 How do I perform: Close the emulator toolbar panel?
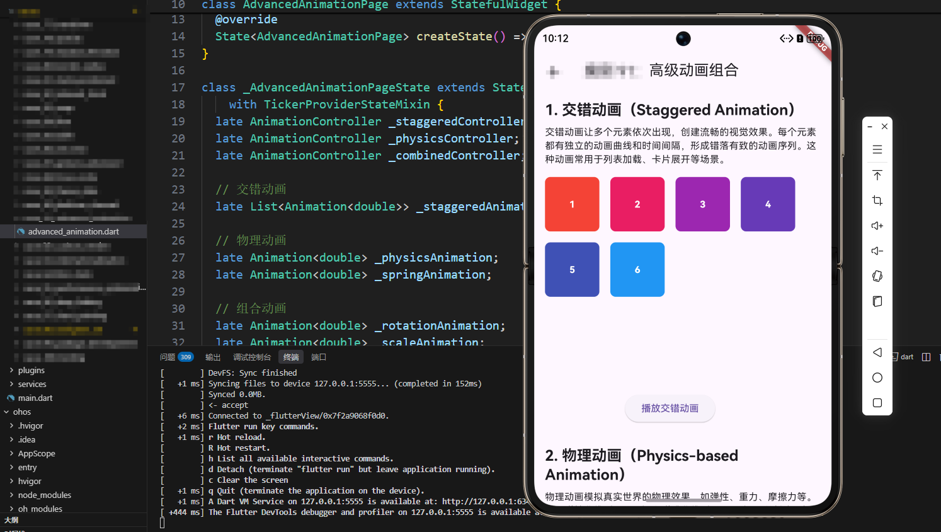[x=884, y=127]
